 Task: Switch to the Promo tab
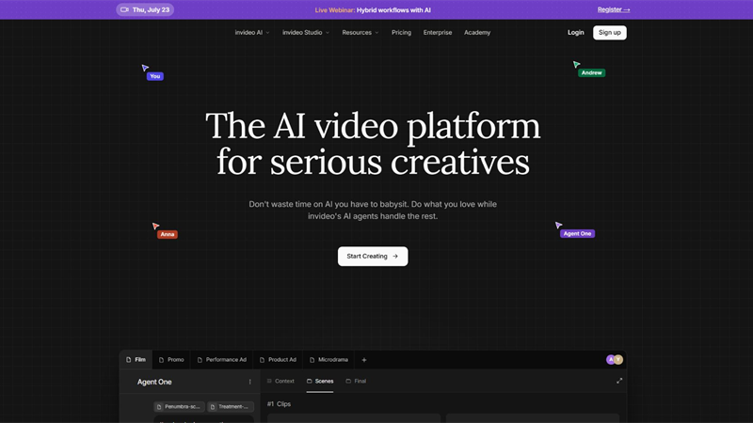[x=171, y=360]
